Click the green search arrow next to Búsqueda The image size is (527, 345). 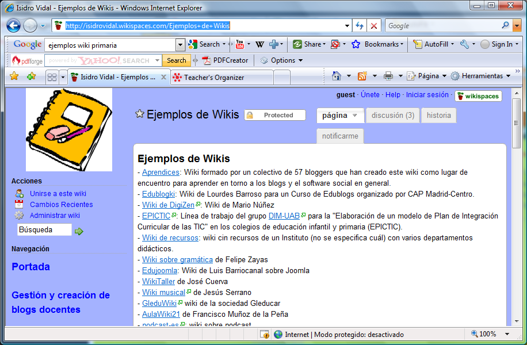pos(79,231)
